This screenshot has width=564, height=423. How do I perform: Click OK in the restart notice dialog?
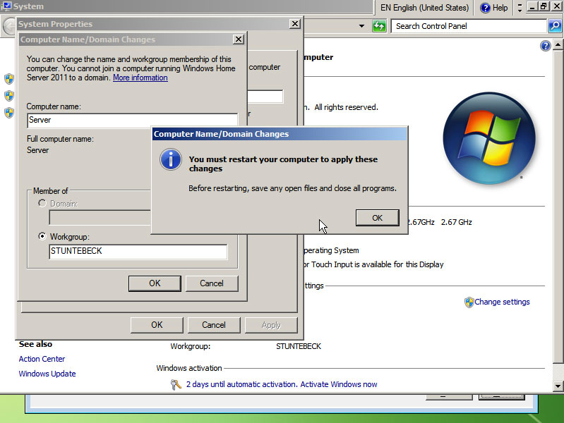coord(378,218)
